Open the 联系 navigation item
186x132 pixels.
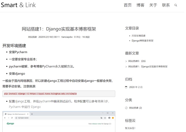(x=166, y=5)
